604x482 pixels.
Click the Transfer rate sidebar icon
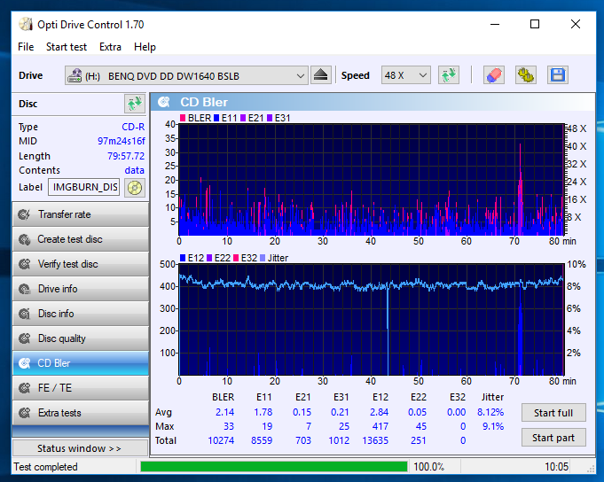[x=24, y=214]
